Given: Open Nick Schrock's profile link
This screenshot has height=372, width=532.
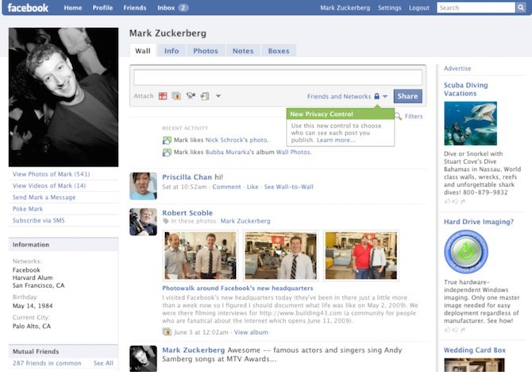Looking at the screenshot, I should coord(226,140).
